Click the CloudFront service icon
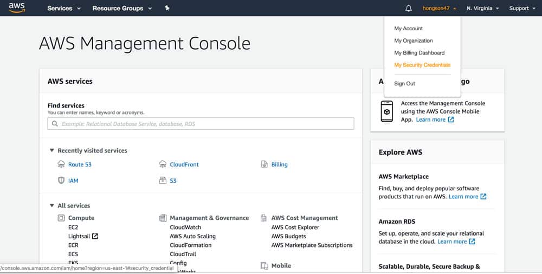 163,164
